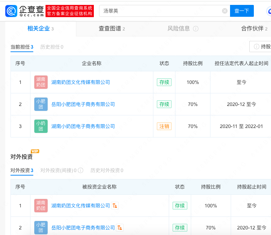Viewport: 271px width, 235px height.
Task: Click the 存续 status tag for 岳阳小肥团 in 当前担任
Action: pyautogui.click(x=164, y=104)
